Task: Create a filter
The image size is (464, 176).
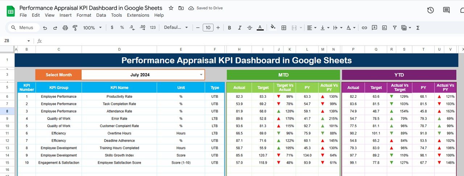Action: pos(395,28)
